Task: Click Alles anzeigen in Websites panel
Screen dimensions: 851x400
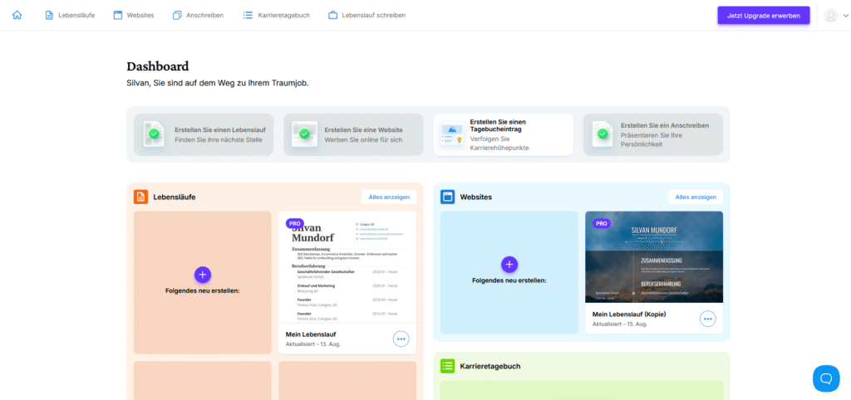Action: click(696, 197)
